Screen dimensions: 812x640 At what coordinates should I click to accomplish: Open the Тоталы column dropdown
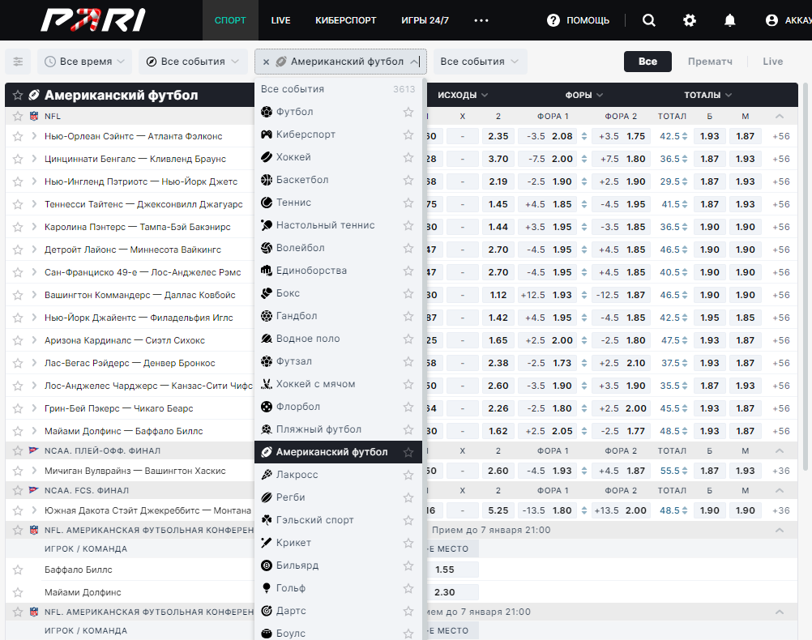708,96
